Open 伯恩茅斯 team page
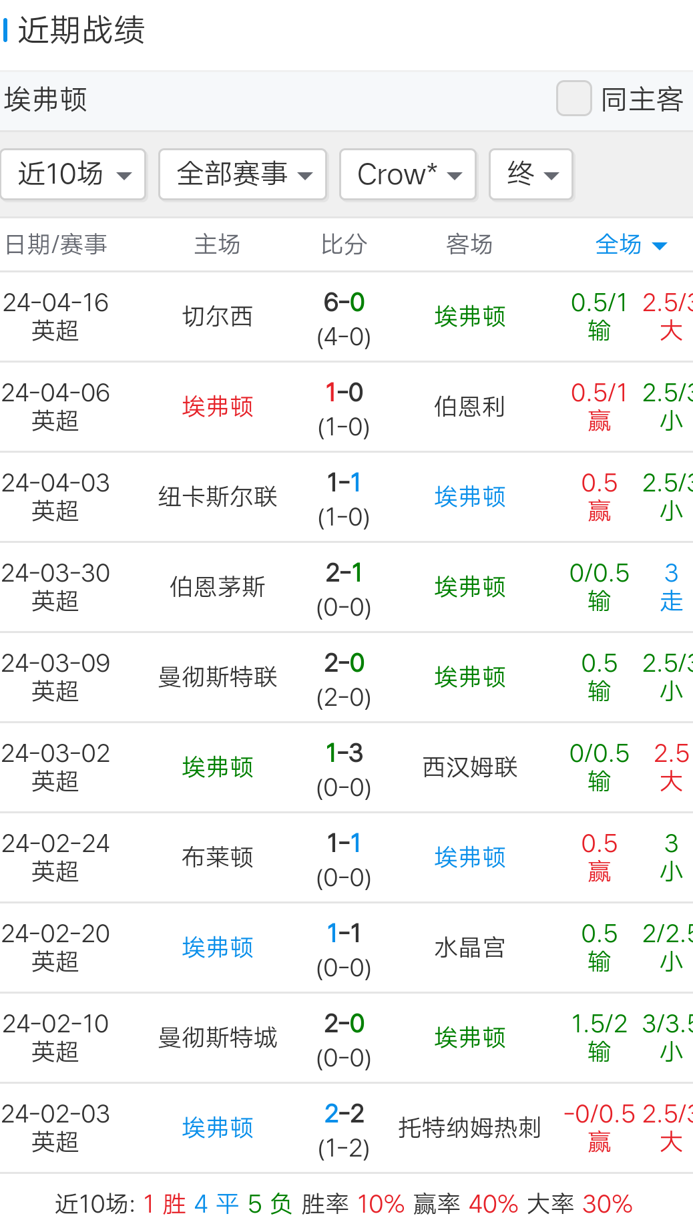Screen dimensions: 693x1228 (218, 587)
